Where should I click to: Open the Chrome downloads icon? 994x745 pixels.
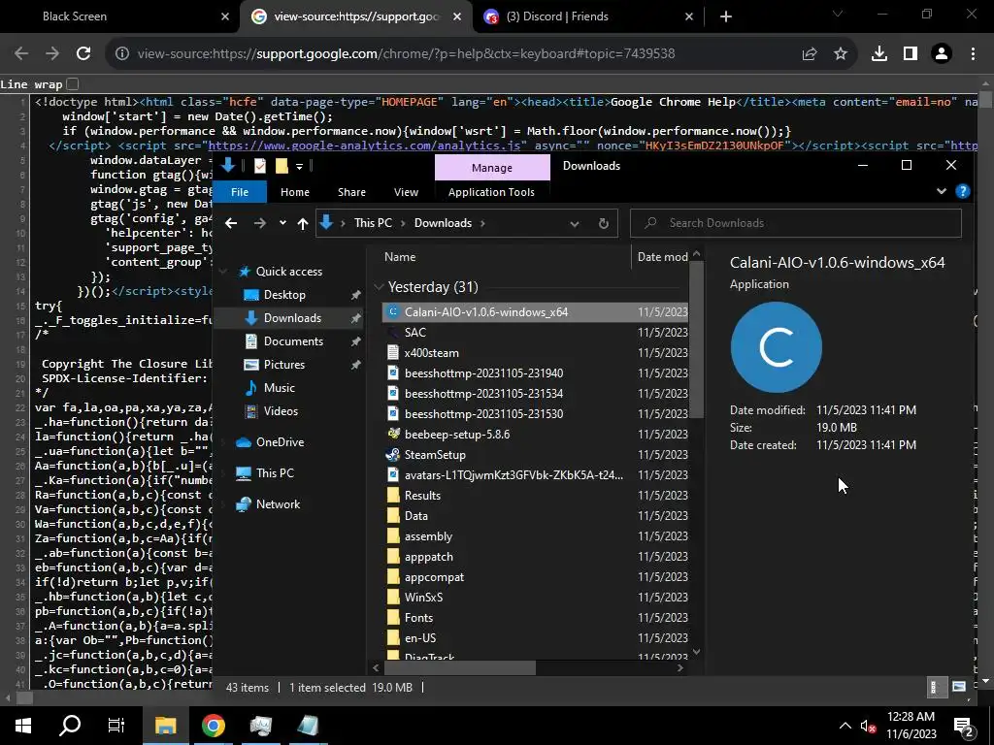tap(879, 54)
